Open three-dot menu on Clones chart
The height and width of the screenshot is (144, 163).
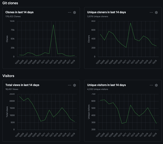pos(70,12)
